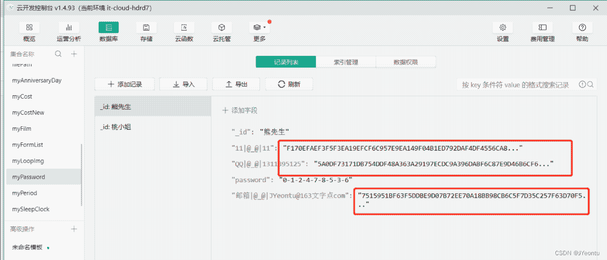Open 运营分析 analytics icon

coord(69,28)
